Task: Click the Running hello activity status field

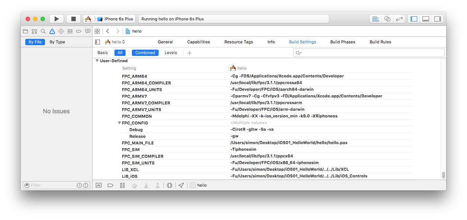Action: point(233,19)
